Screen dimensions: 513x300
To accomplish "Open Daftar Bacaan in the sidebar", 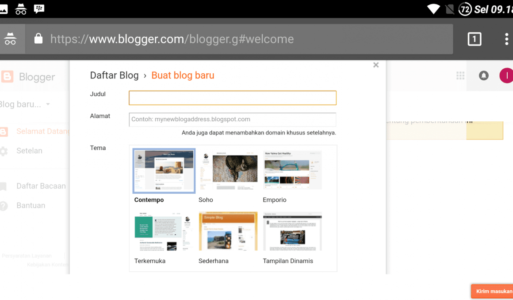I will pos(41,186).
